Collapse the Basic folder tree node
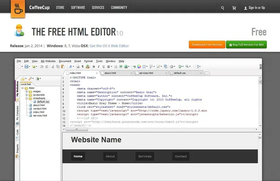Viewport: 280px width, 181px height. [x=22, y=88]
